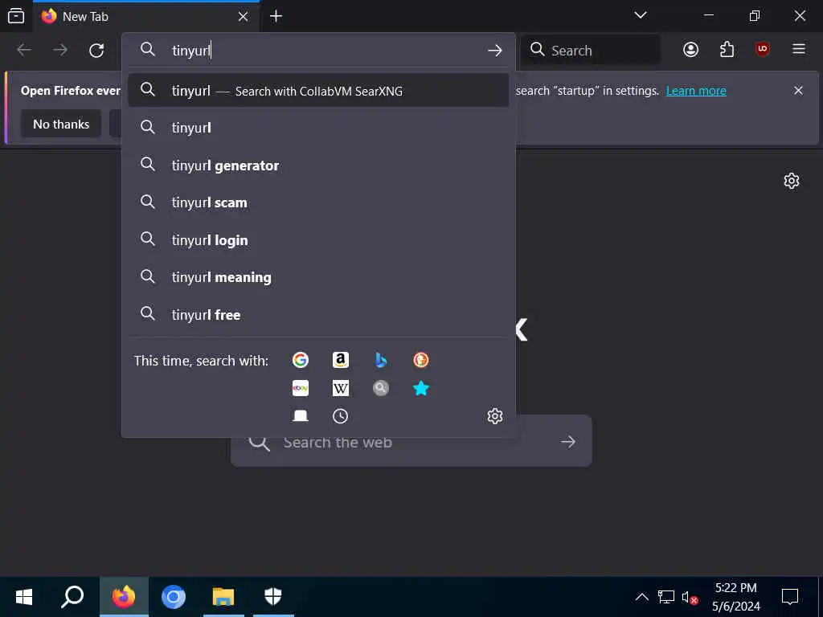This screenshot has width=823, height=617.
Task: Focus the toolbar Search box
Action: pyautogui.click(x=591, y=51)
